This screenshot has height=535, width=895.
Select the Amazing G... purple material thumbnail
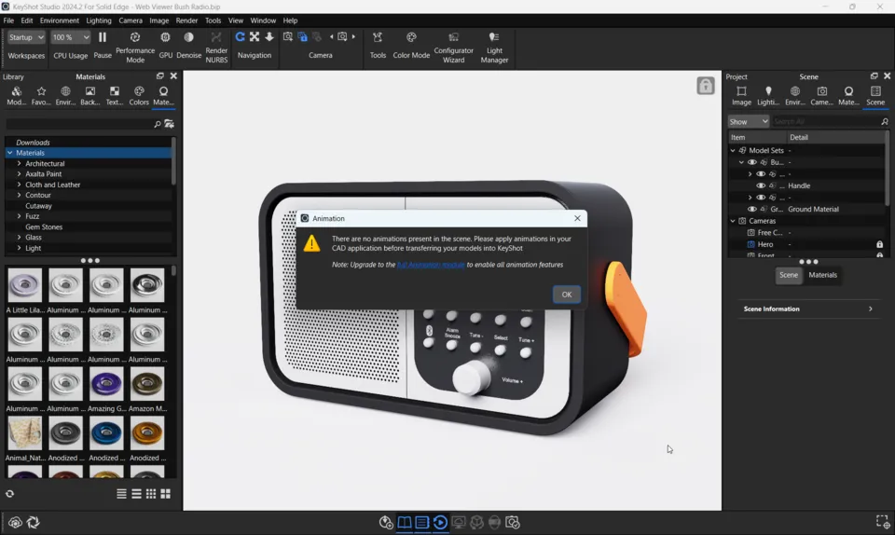106,384
